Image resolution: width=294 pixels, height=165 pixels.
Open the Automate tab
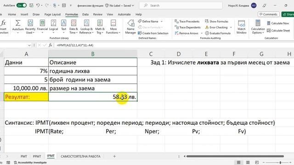coord(124,14)
